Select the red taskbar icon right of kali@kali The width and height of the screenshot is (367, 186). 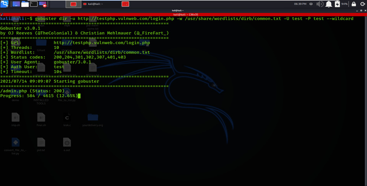point(125,4)
